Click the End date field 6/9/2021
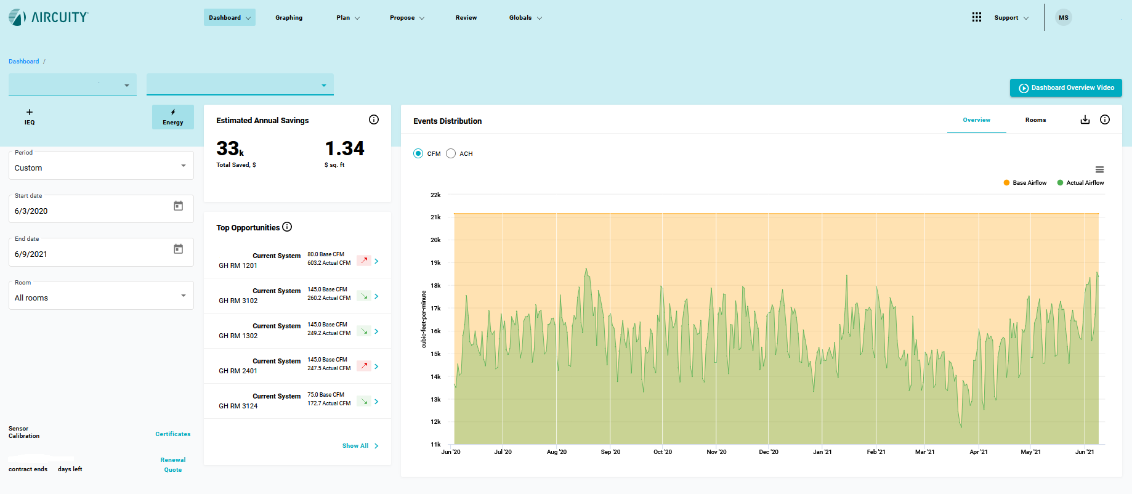Image resolution: width=1132 pixels, height=494 pixels. point(101,253)
